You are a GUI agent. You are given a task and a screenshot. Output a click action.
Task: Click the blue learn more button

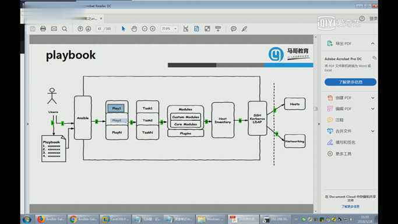350,82
